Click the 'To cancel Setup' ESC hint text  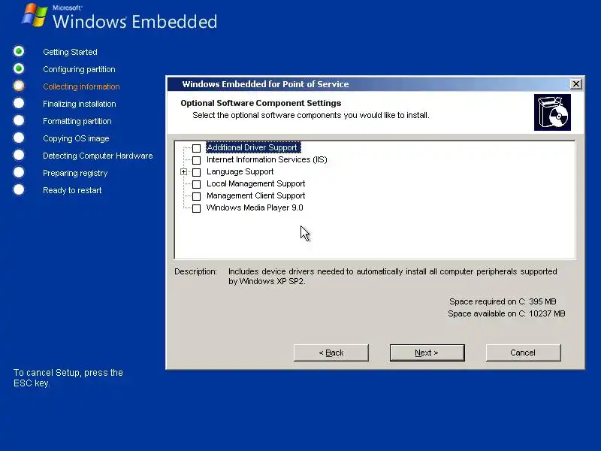[x=68, y=378]
